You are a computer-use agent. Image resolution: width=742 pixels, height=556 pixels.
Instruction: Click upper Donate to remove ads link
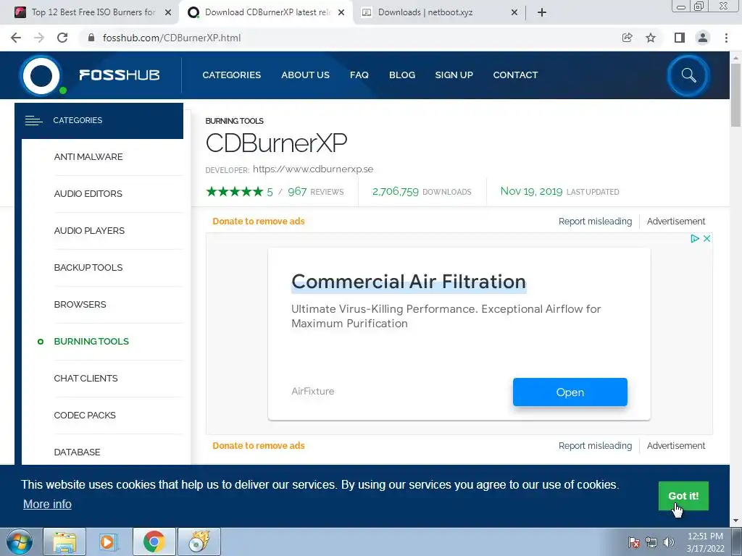tap(259, 222)
